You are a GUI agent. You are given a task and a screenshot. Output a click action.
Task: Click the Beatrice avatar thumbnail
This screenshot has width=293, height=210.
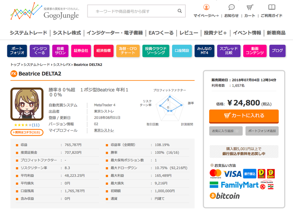tap(27, 104)
